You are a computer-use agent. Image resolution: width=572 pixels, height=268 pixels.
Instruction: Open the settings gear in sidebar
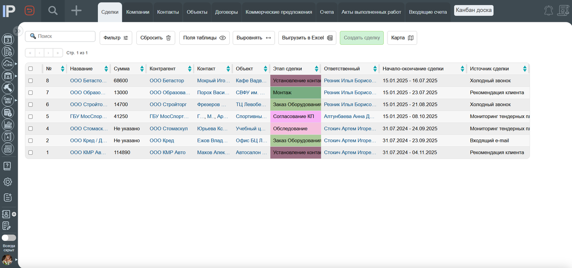point(8,181)
